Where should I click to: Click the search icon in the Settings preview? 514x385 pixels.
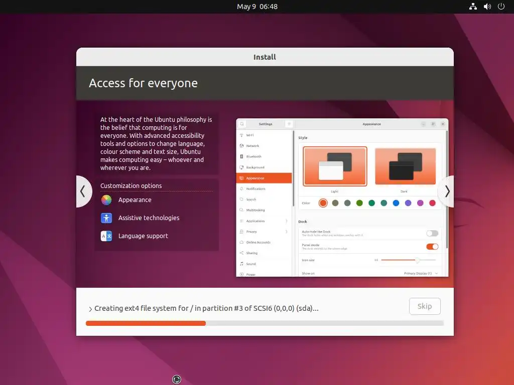(242, 124)
